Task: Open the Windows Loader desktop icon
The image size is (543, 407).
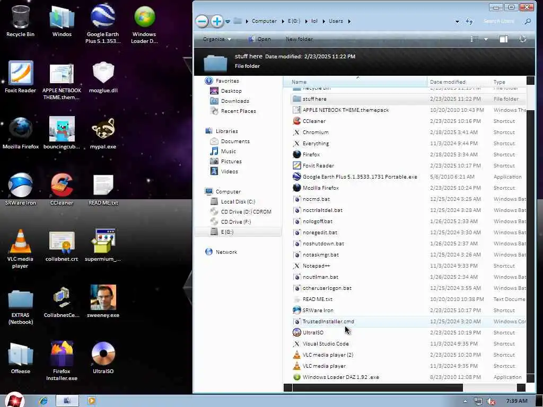Action: (144, 23)
